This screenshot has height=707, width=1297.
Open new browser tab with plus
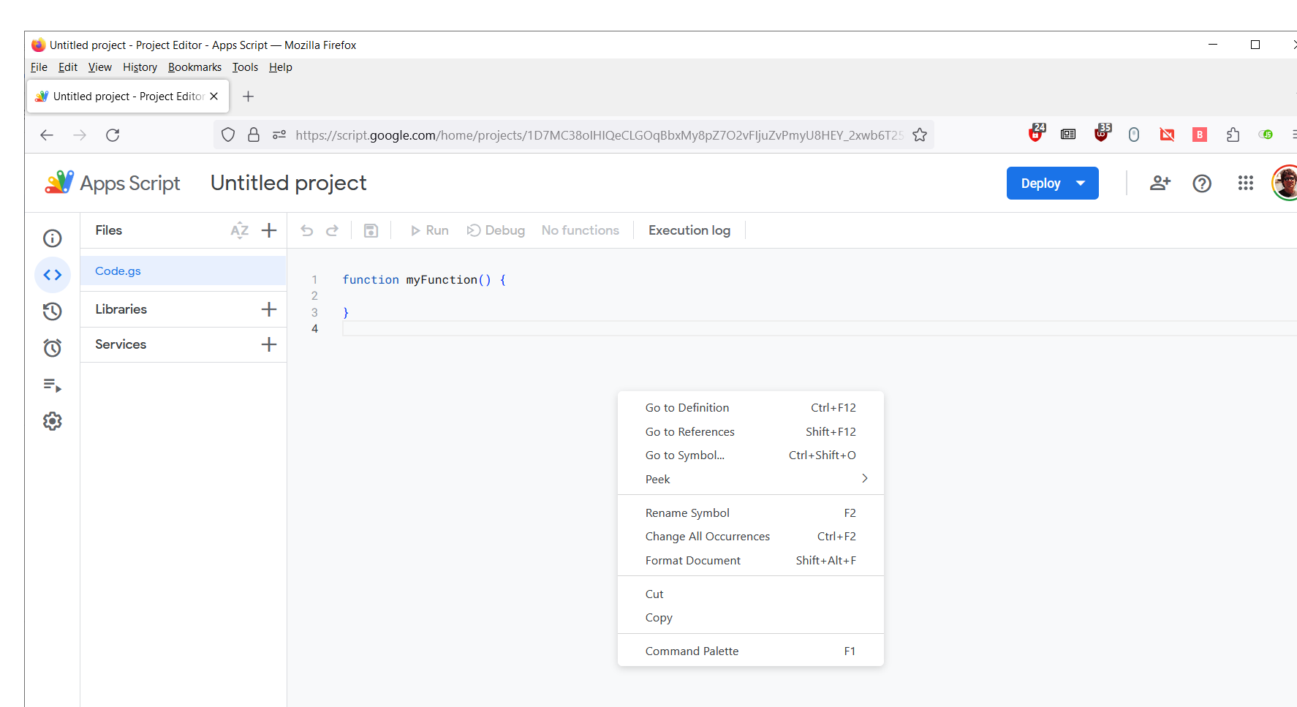point(248,97)
